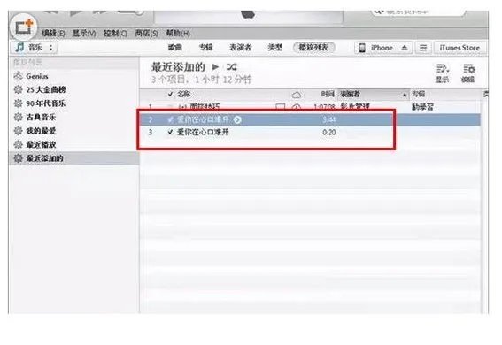Viewport: 502px width, 345px height.
Task: Click the 勤學習 album cell
Action: pyautogui.click(x=422, y=107)
